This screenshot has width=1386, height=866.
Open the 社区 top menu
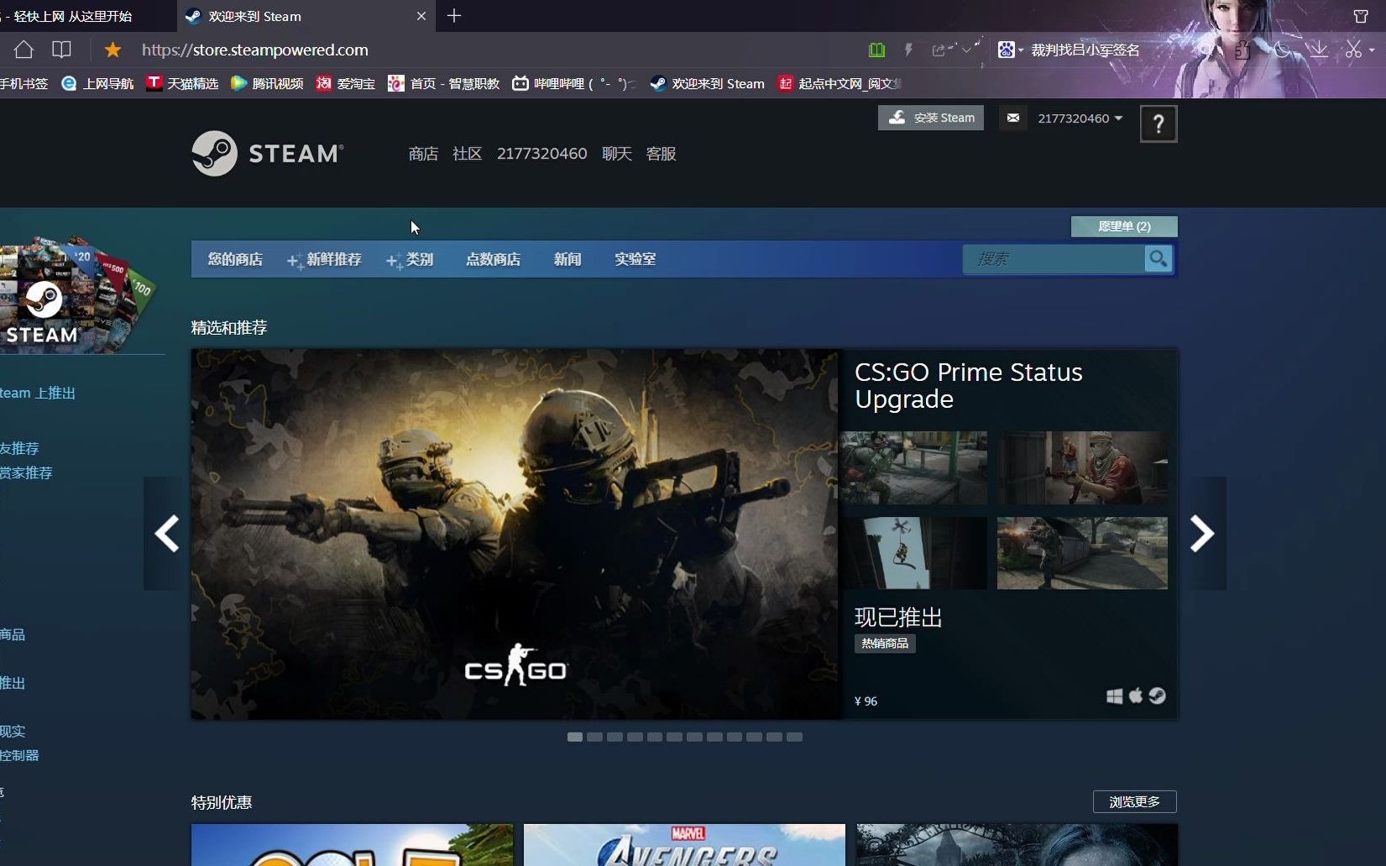[x=467, y=154]
